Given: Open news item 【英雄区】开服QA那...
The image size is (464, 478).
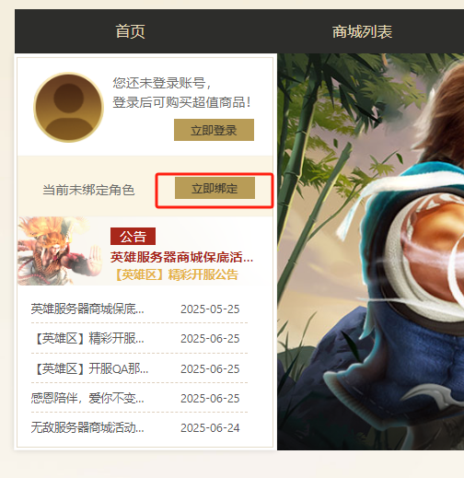Looking at the screenshot, I should [x=89, y=368].
